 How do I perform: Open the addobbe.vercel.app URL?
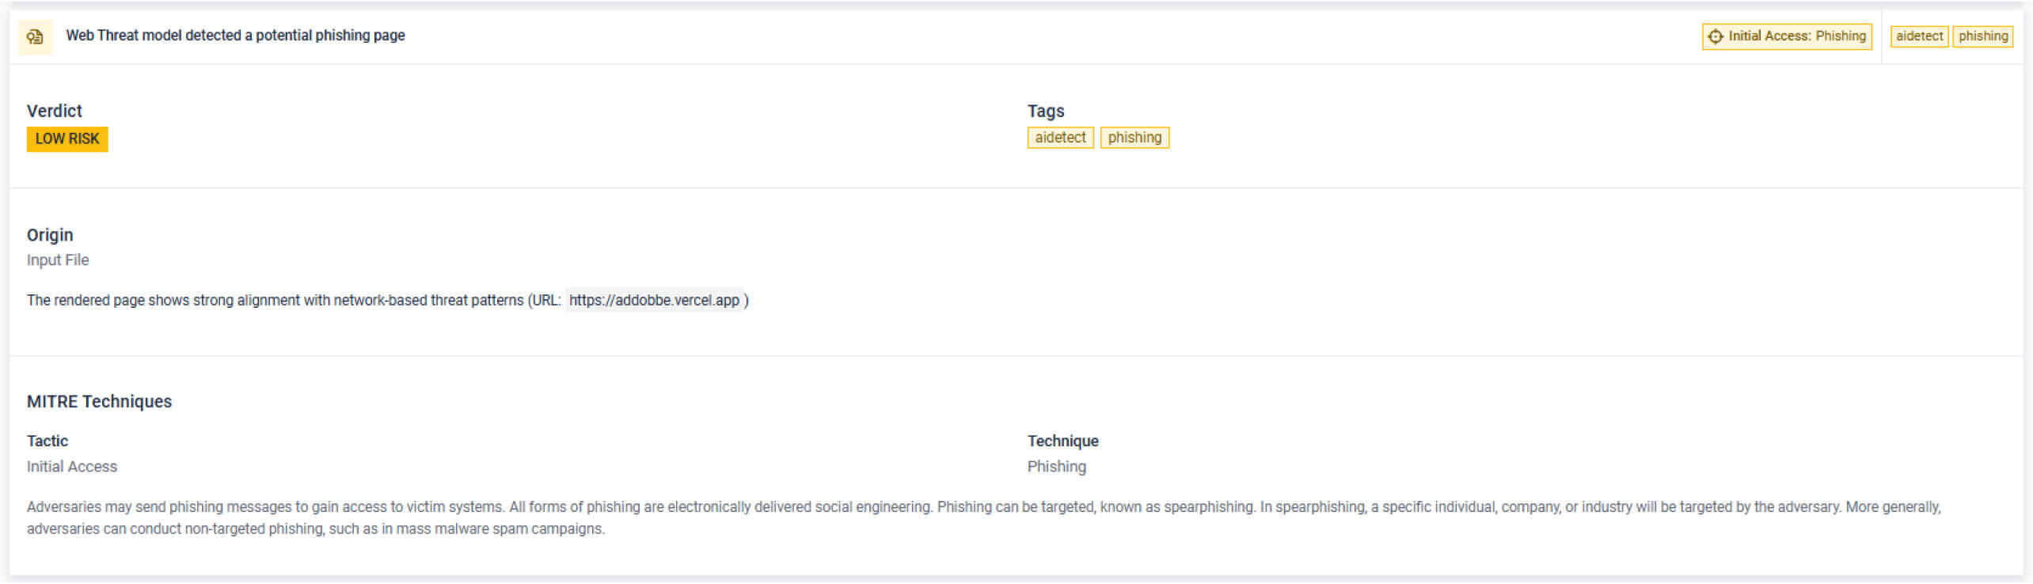(654, 301)
